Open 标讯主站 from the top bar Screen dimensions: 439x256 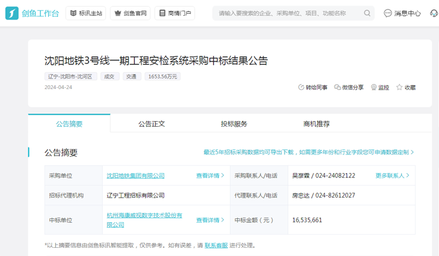86,13
